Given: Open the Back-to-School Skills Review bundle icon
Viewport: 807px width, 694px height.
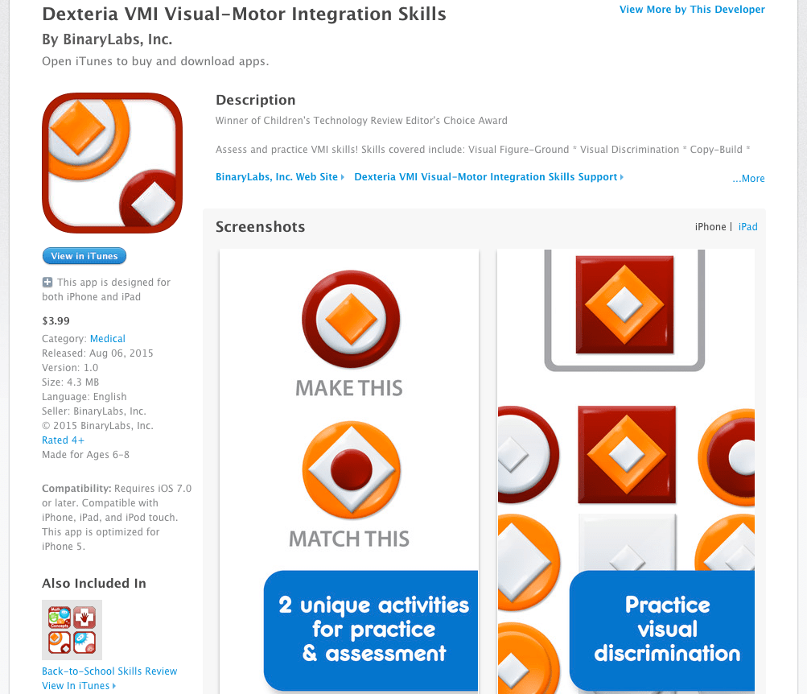Looking at the screenshot, I should (72, 630).
